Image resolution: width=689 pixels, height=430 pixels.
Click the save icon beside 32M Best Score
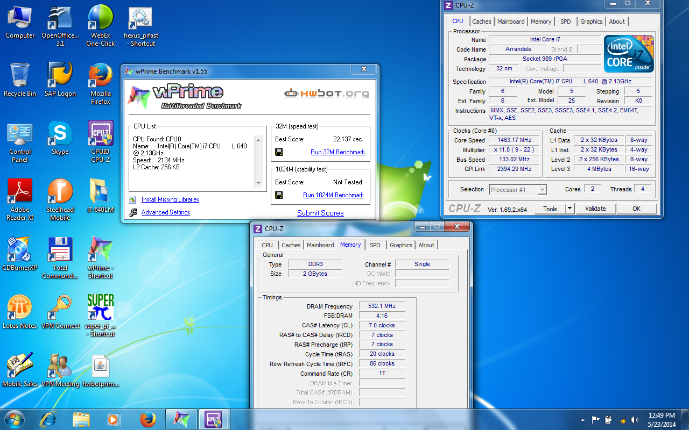coord(279,152)
